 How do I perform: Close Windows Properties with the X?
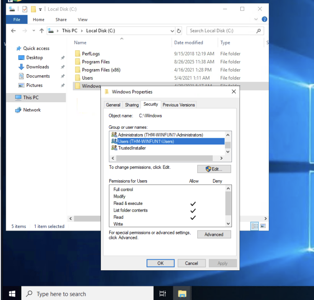(x=234, y=92)
